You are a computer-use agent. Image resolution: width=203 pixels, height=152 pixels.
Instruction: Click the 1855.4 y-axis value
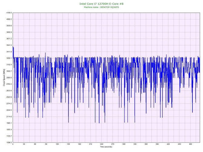9,130
